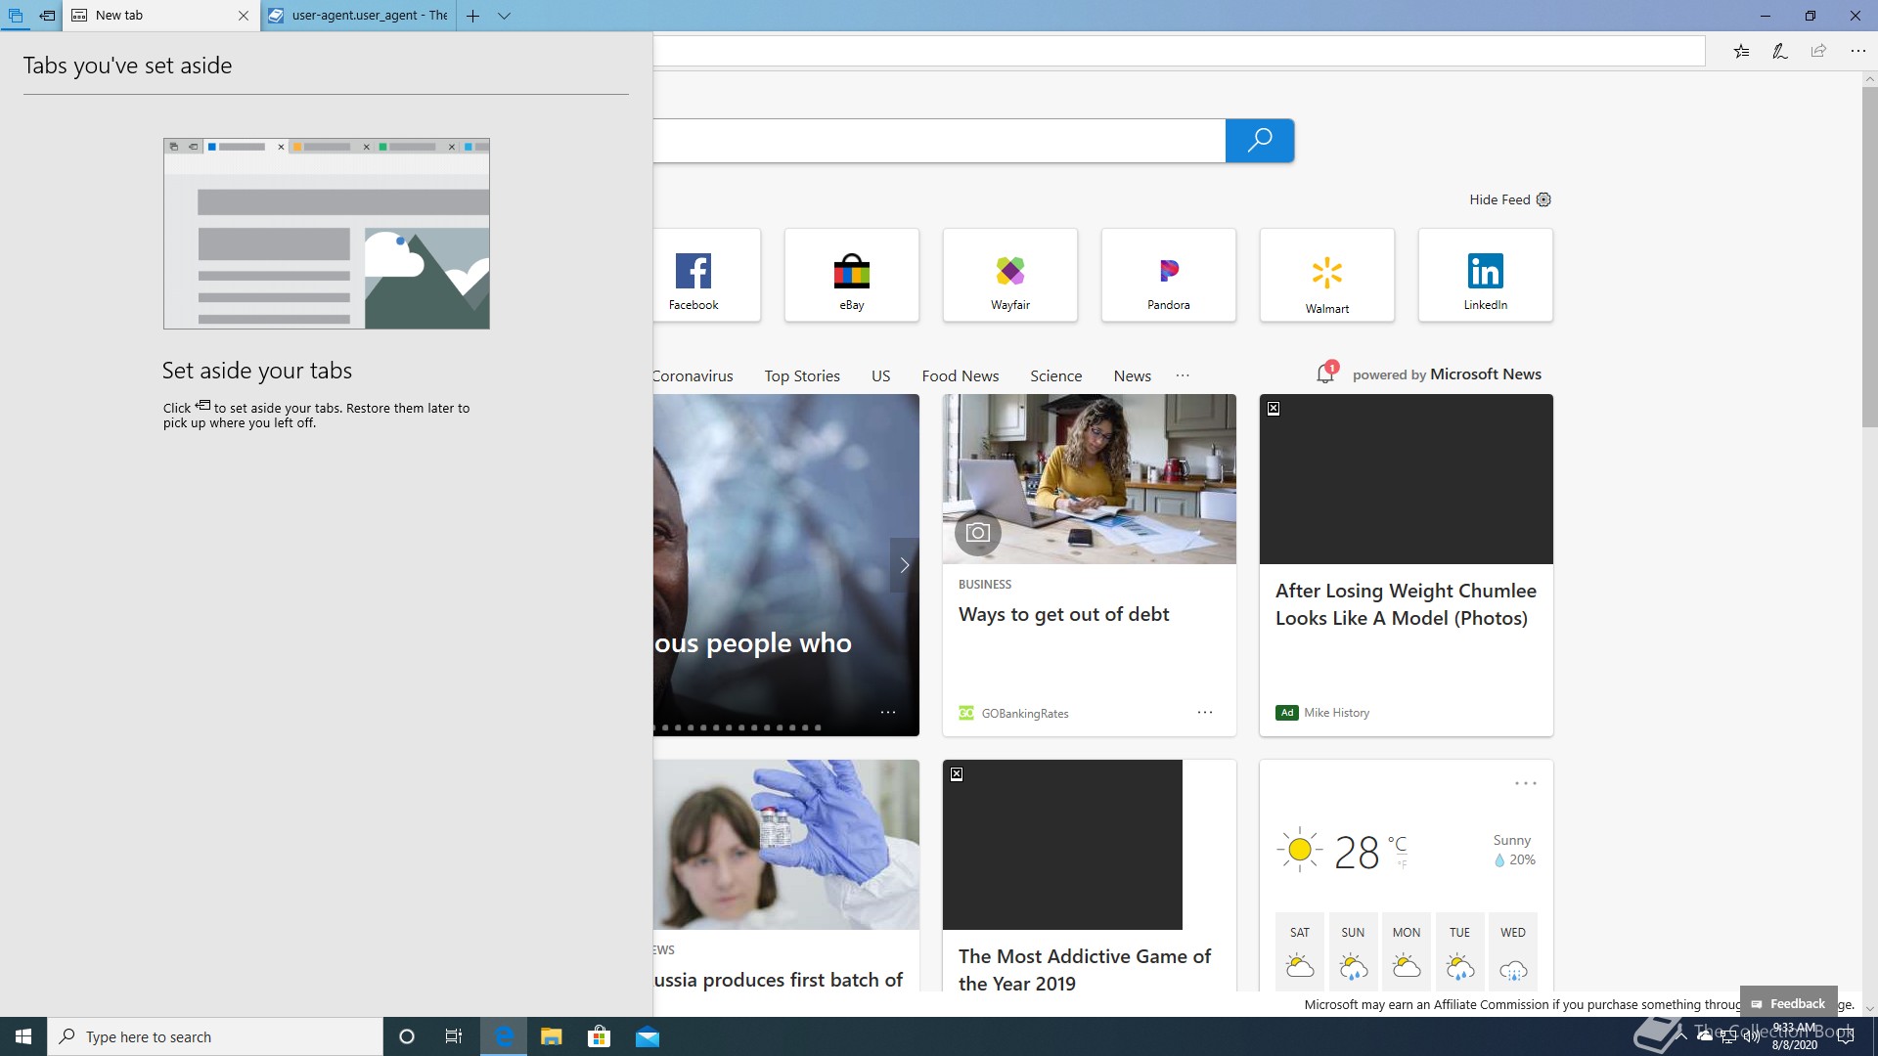Viewport: 1878px width, 1056px height.
Task: Open File Explorer from the taskbar
Action: 551,1036
